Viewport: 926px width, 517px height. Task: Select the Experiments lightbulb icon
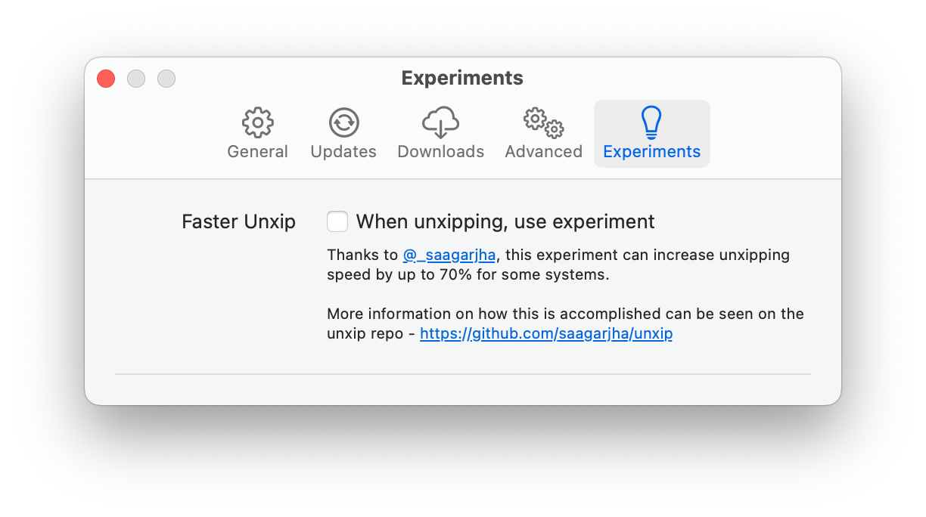pos(651,121)
